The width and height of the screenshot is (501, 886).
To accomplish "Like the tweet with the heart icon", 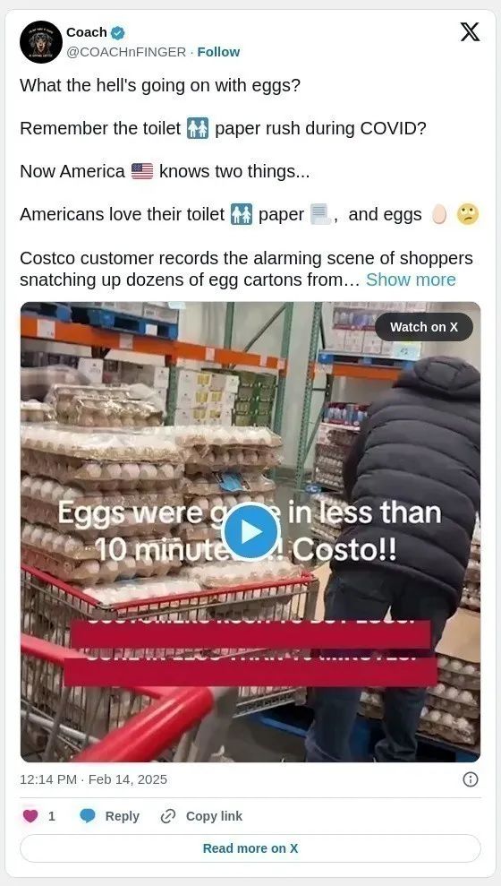I will [x=30, y=816].
